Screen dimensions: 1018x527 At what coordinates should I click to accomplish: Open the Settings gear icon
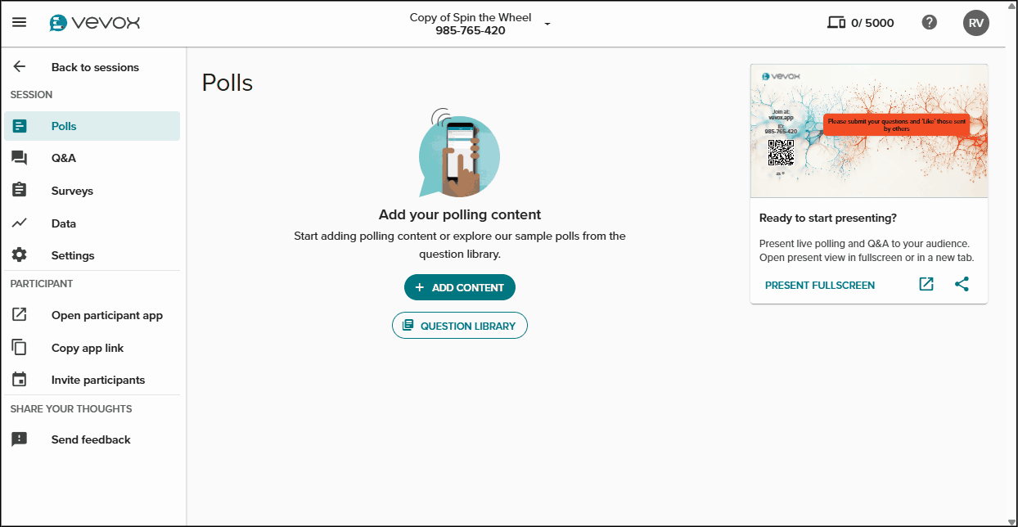(x=20, y=254)
